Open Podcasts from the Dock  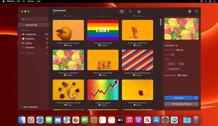[x=138, y=120]
